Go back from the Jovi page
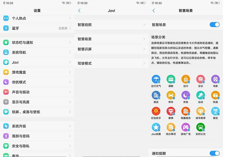 tap(79, 11)
